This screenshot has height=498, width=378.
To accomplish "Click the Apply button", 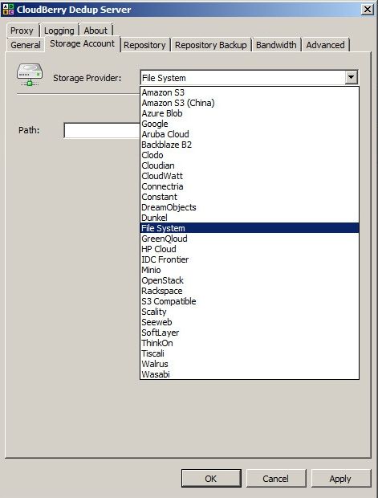I will (340, 478).
